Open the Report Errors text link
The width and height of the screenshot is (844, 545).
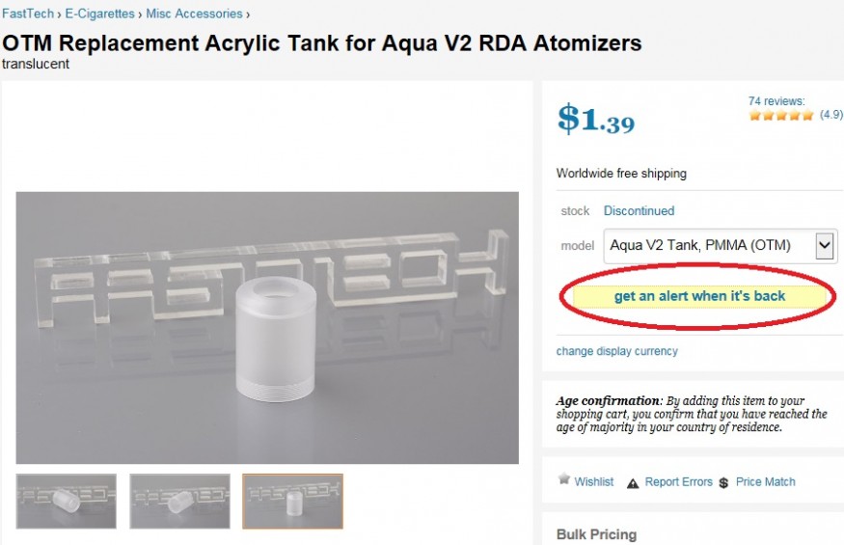[679, 481]
